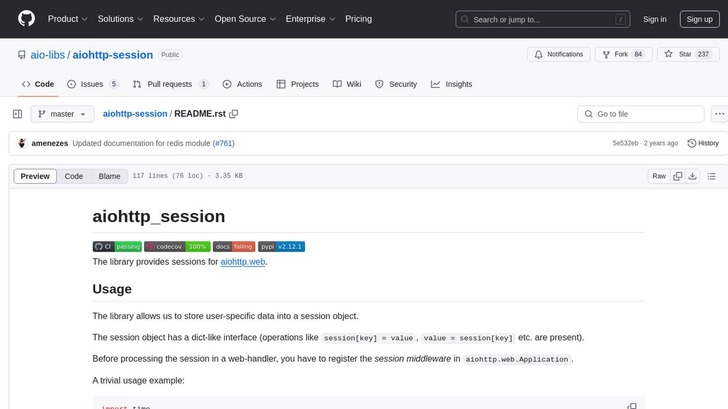Open the README outline list
The width and height of the screenshot is (728, 409).
(711, 176)
